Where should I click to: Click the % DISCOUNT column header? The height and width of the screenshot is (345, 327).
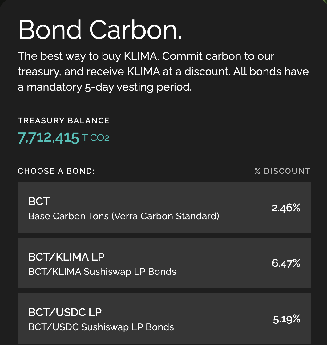click(282, 171)
